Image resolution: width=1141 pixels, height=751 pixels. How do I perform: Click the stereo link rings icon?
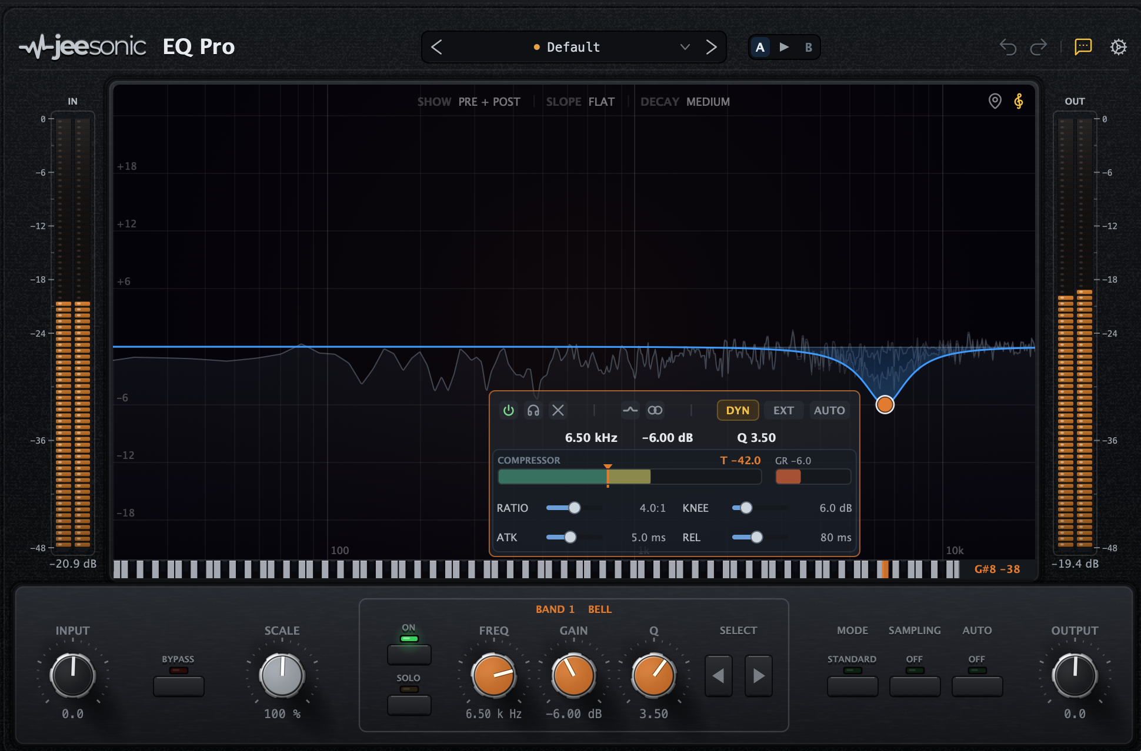tap(655, 410)
